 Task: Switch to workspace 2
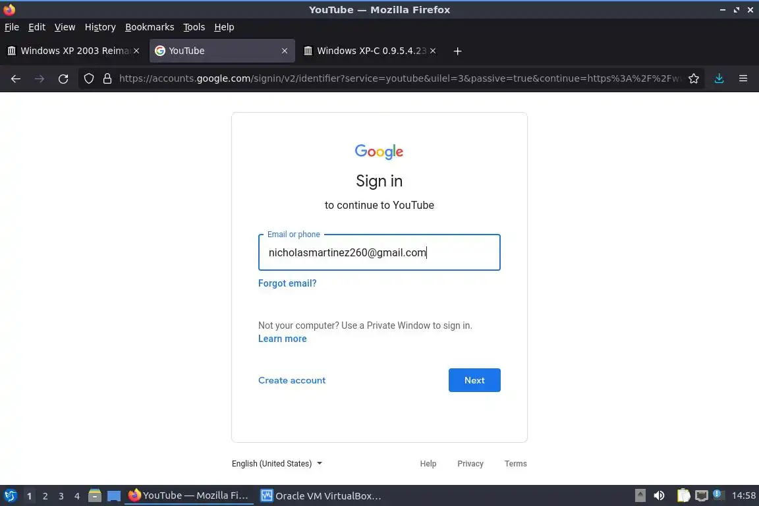coord(45,496)
